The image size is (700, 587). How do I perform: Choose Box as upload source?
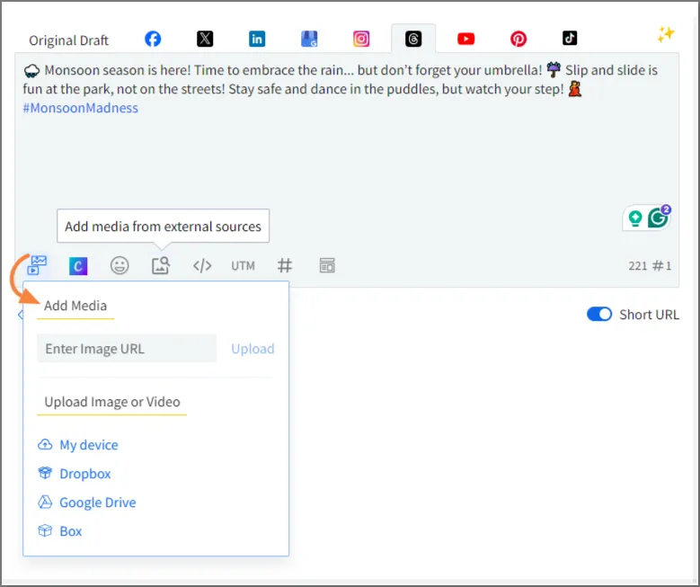coord(70,531)
